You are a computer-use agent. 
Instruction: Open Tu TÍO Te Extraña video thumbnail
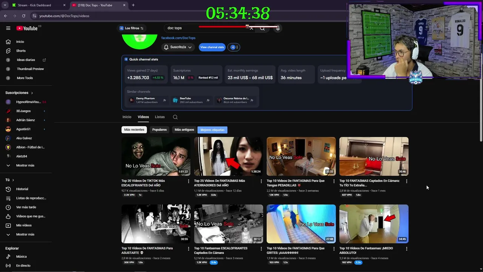click(x=374, y=156)
